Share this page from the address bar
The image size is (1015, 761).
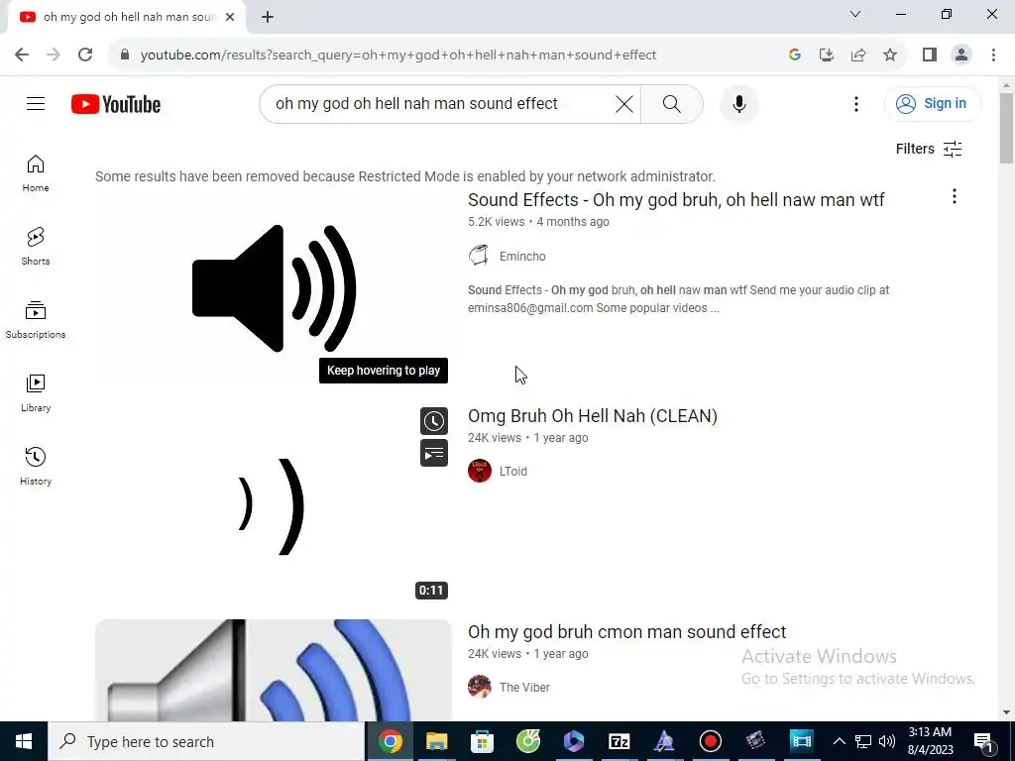click(x=858, y=55)
